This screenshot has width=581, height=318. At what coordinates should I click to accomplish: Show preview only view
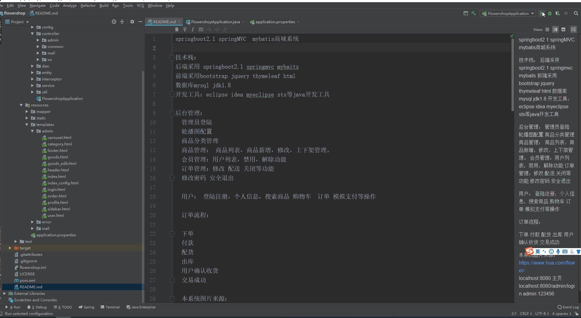point(563,29)
